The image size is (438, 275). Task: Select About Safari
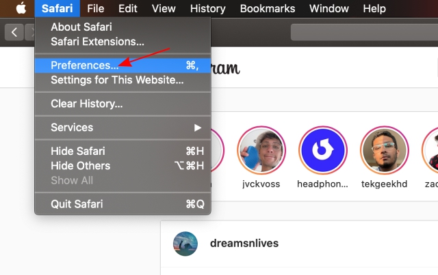pyautogui.click(x=123, y=27)
